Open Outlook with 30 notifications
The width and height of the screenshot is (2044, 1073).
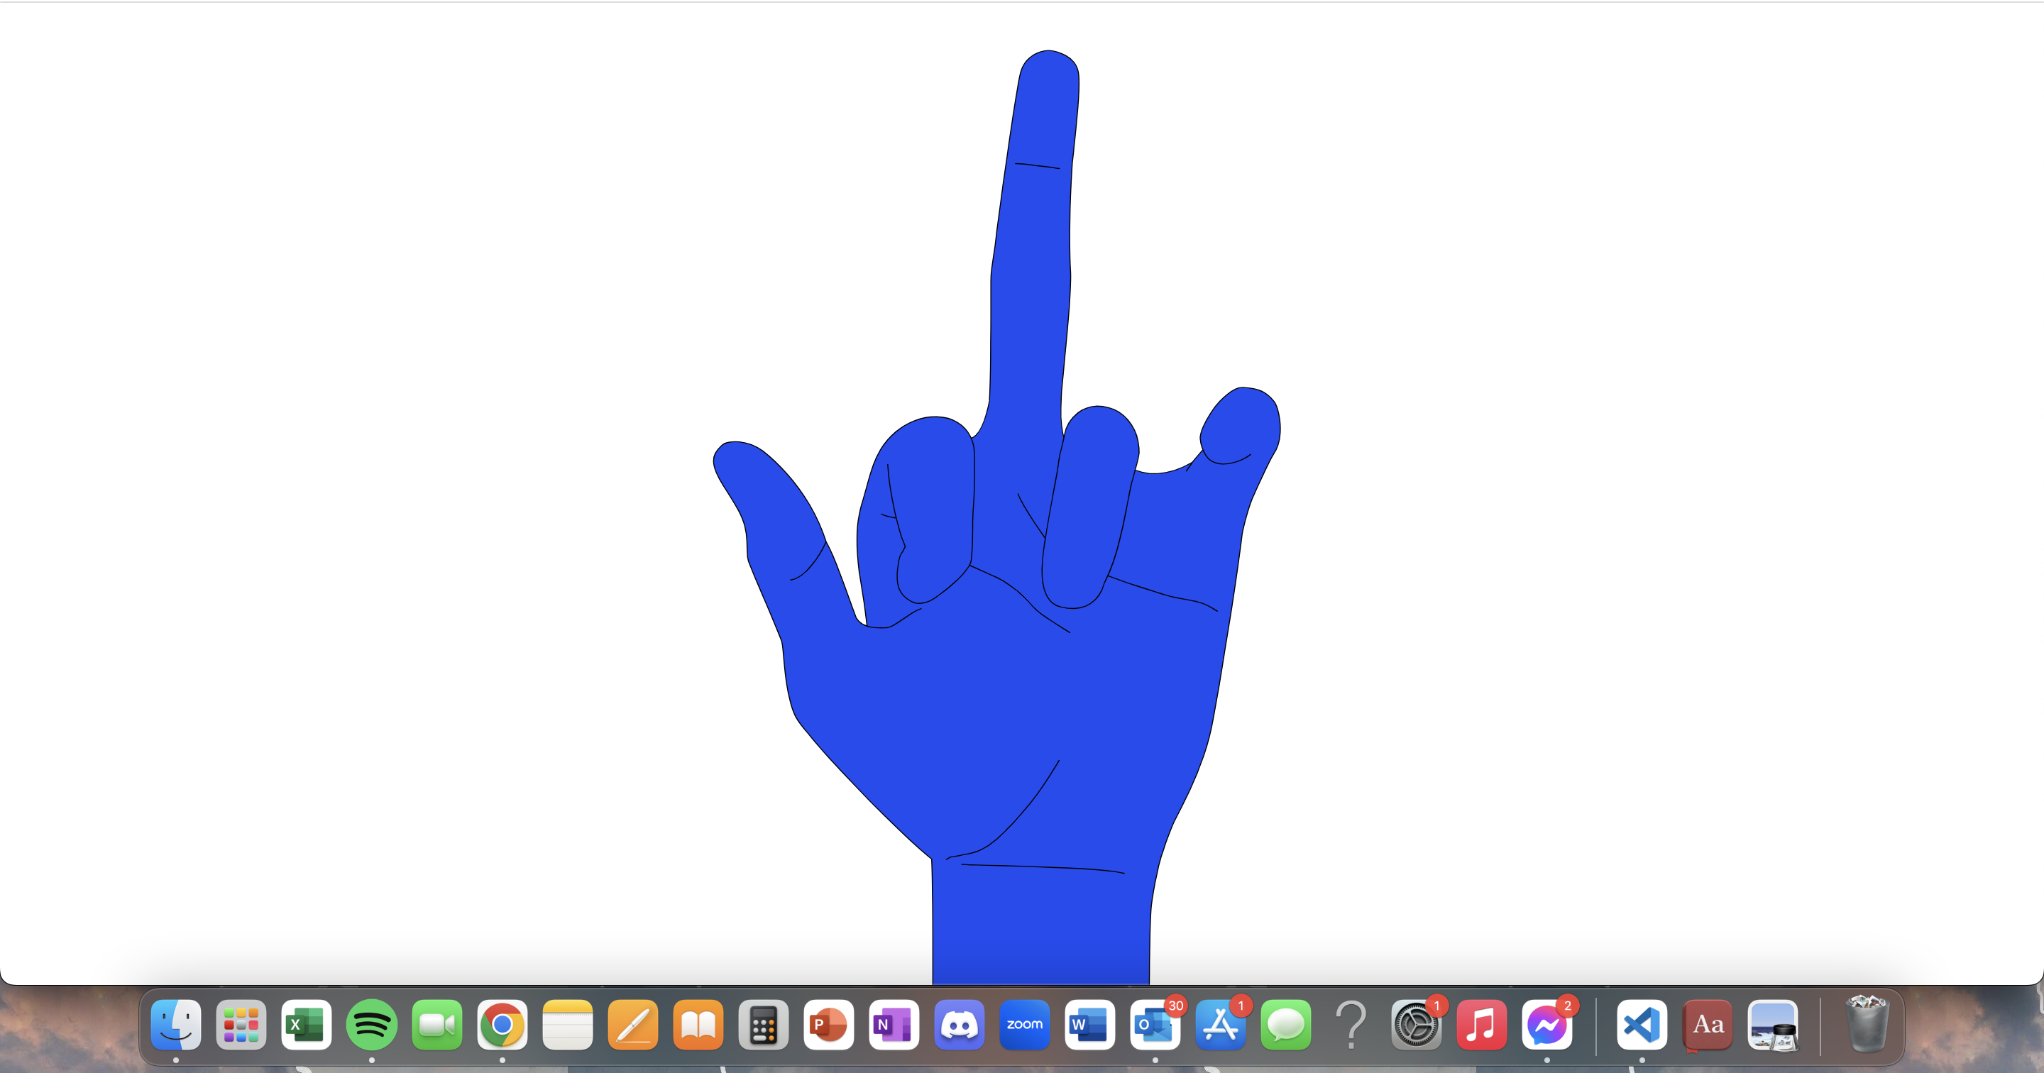click(x=1155, y=1025)
